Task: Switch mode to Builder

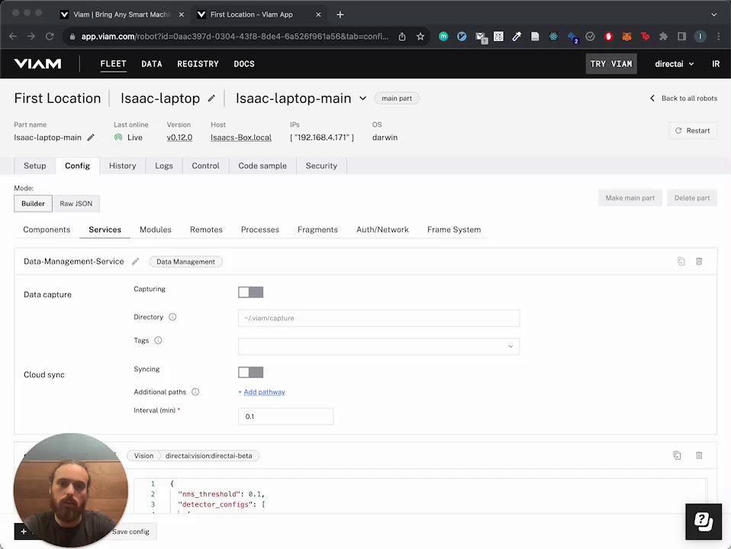Action: pyautogui.click(x=33, y=204)
